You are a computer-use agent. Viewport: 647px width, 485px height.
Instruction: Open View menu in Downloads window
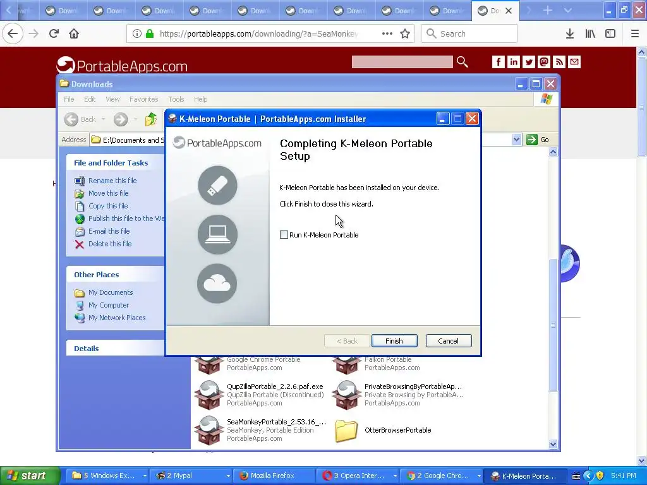112,99
